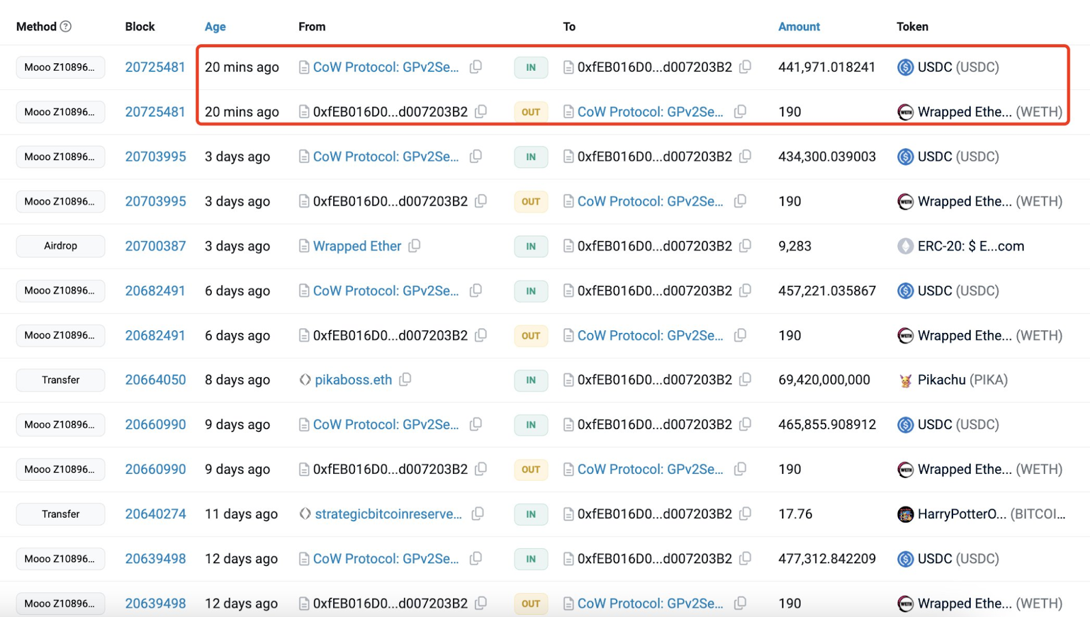Copy To address in 434,300.039003 USDC row

[745, 156]
